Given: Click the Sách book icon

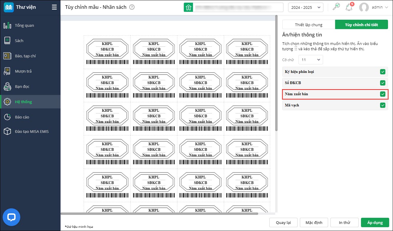Looking at the screenshot, I should [7, 41].
